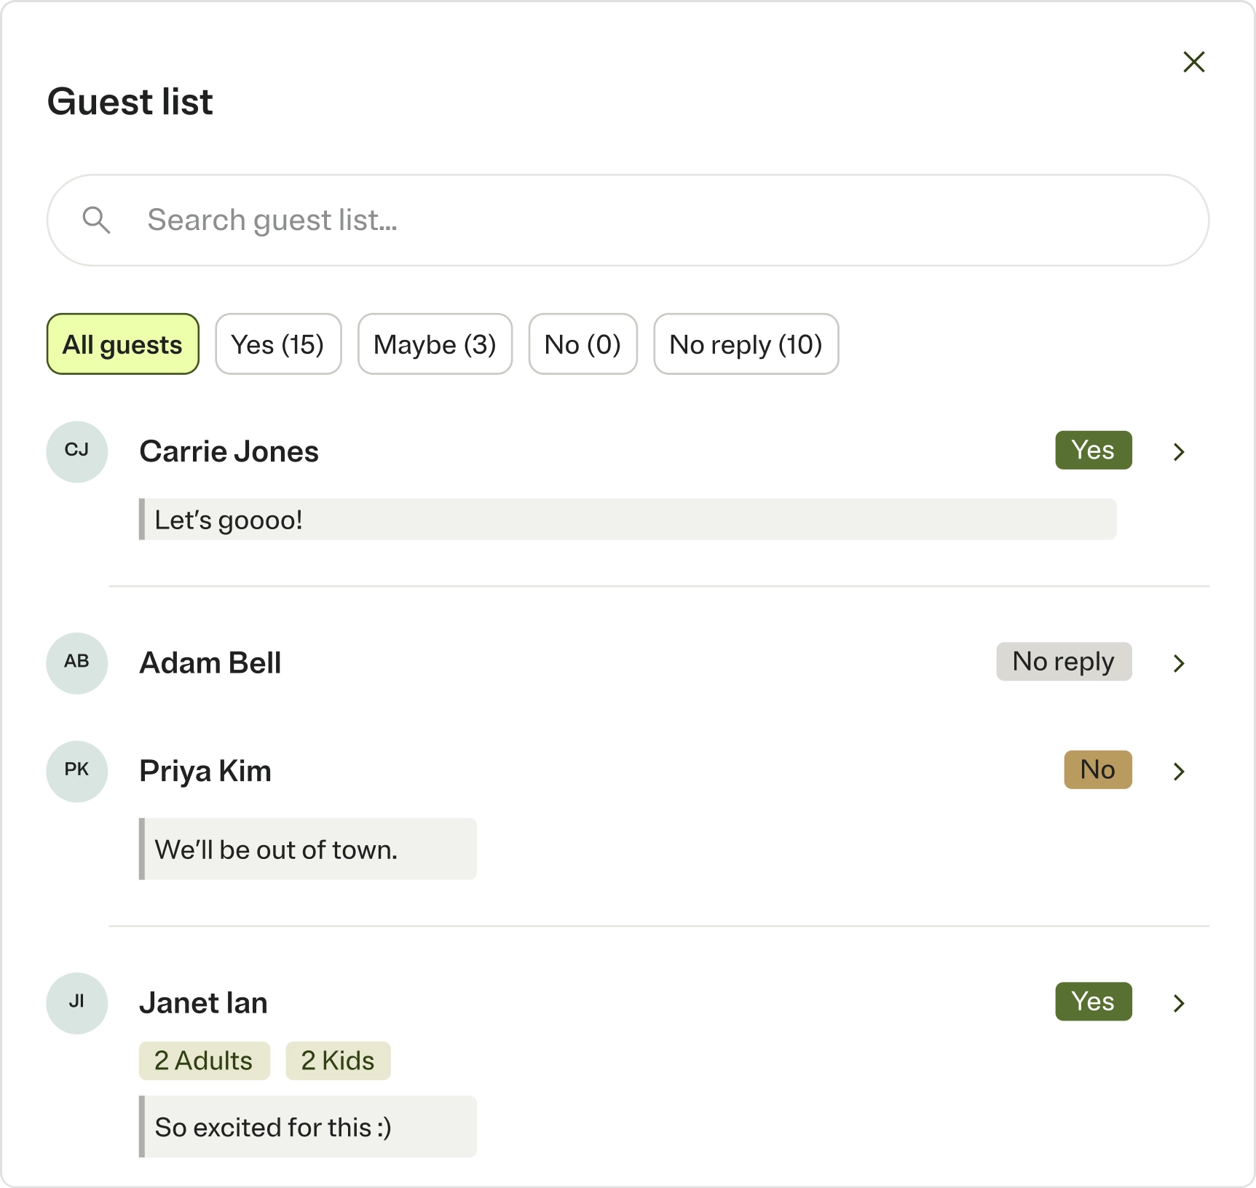This screenshot has width=1256, height=1188.
Task: Open Adam Bell's chevron arrow
Action: [x=1179, y=663]
